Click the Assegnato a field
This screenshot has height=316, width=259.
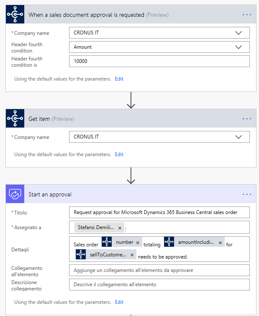(x=159, y=227)
